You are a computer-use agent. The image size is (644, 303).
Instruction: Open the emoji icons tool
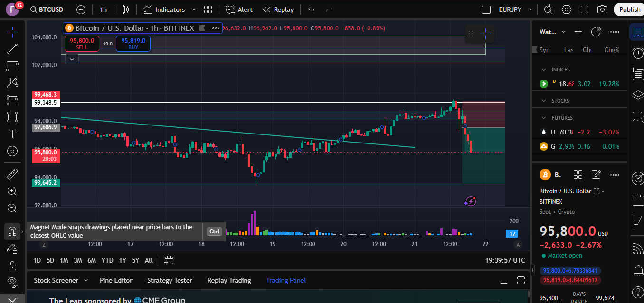point(12,151)
